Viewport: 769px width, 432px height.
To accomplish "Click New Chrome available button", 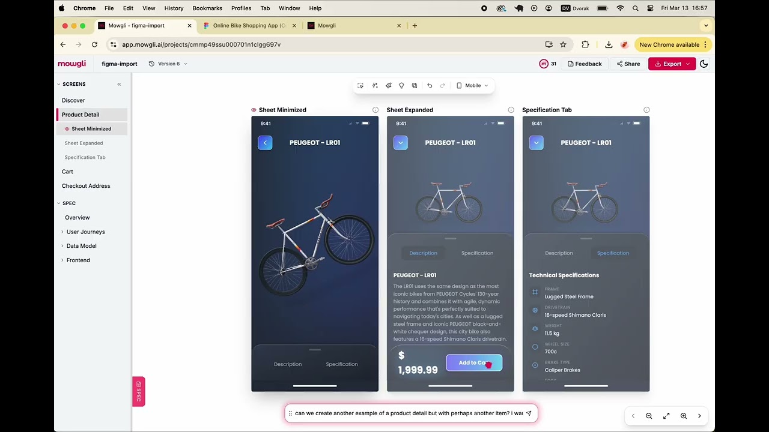I will pyautogui.click(x=673, y=44).
